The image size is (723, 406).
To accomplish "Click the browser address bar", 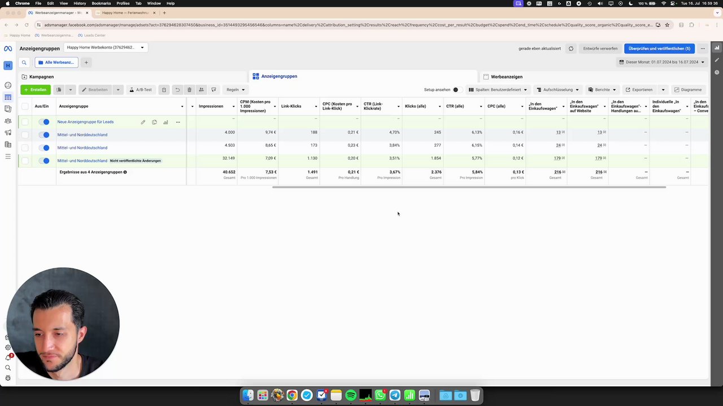I will pyautogui.click(x=347, y=25).
